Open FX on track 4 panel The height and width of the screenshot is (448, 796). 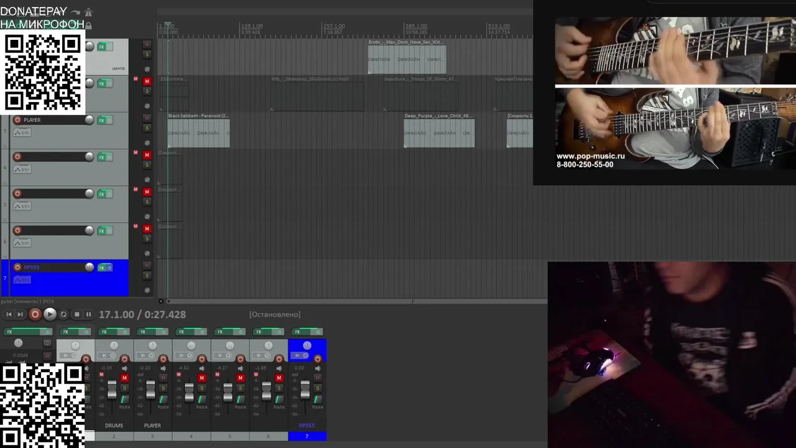click(102, 157)
